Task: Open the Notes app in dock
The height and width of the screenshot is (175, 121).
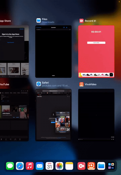Action: click(69, 166)
